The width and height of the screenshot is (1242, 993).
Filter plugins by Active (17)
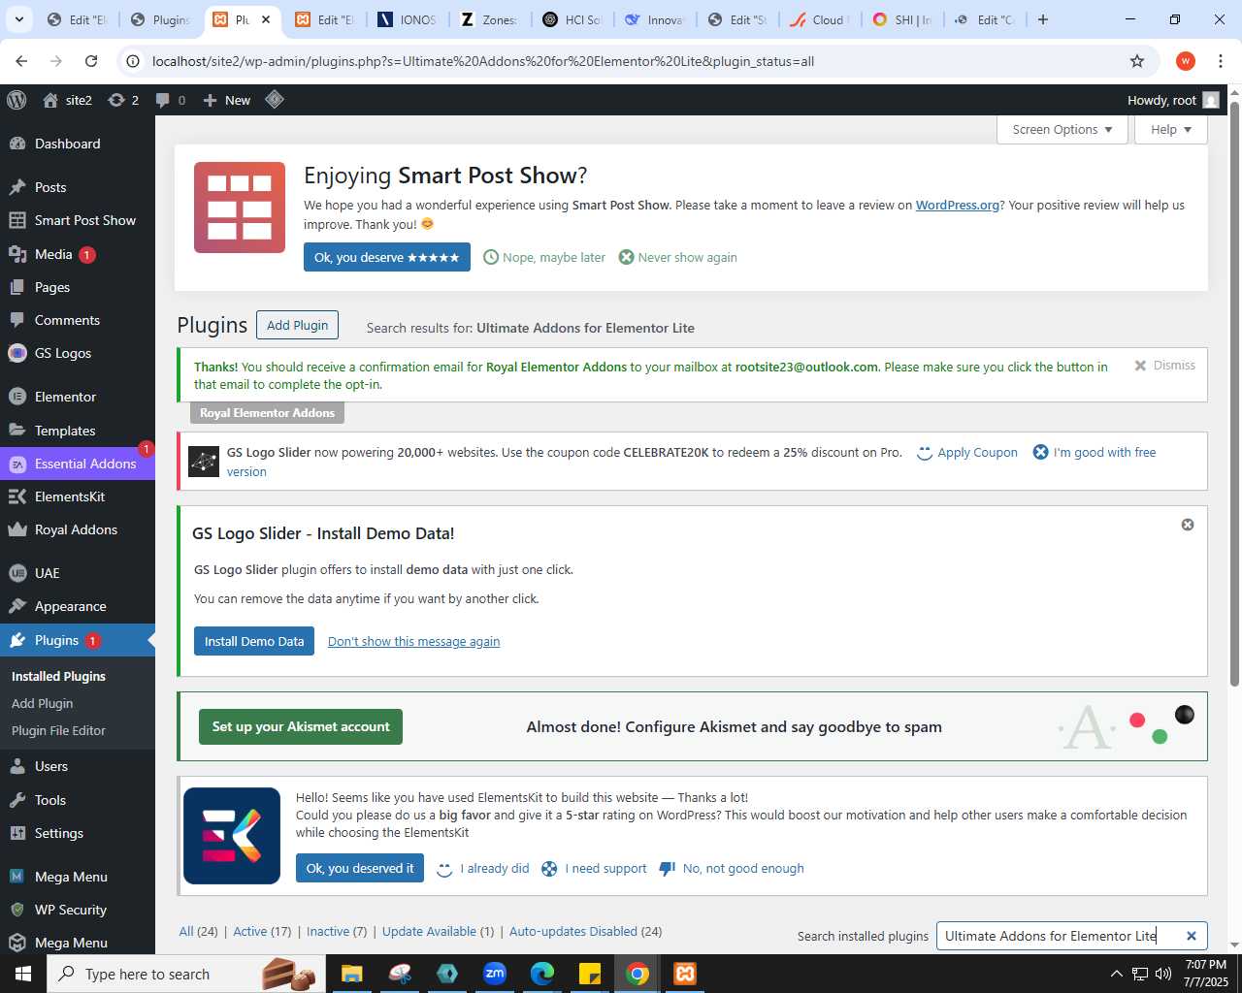coord(262,931)
